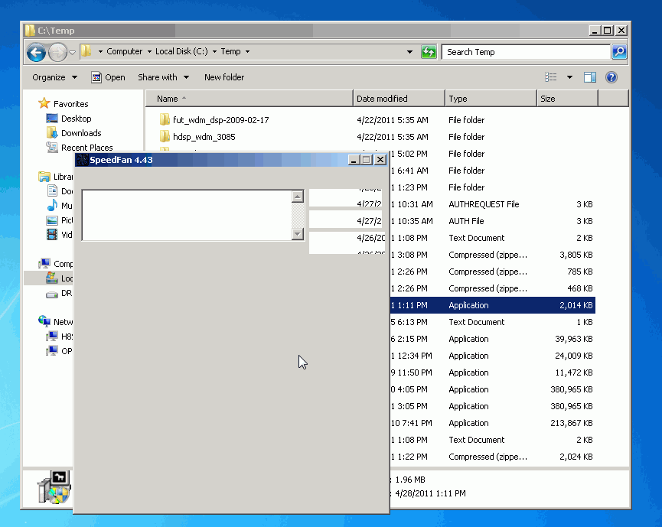Open the Share with menu

pos(163,77)
